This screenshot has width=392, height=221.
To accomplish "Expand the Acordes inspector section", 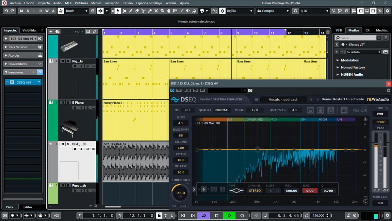I will pyautogui.click(x=23, y=55).
